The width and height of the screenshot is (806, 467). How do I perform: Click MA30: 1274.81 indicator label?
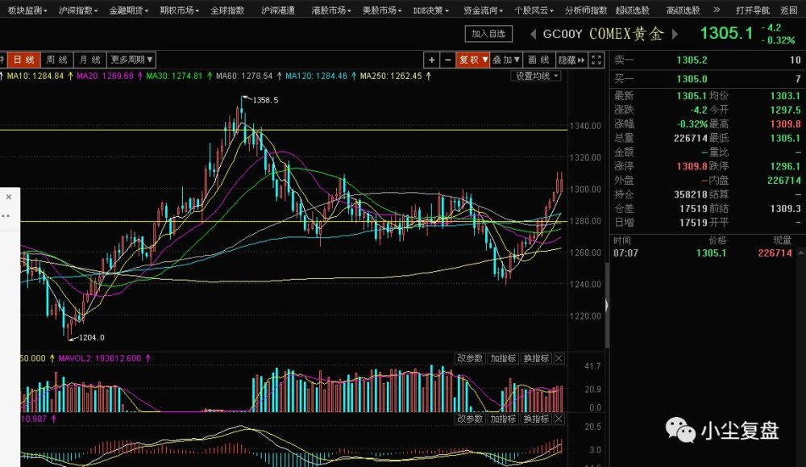(x=174, y=76)
